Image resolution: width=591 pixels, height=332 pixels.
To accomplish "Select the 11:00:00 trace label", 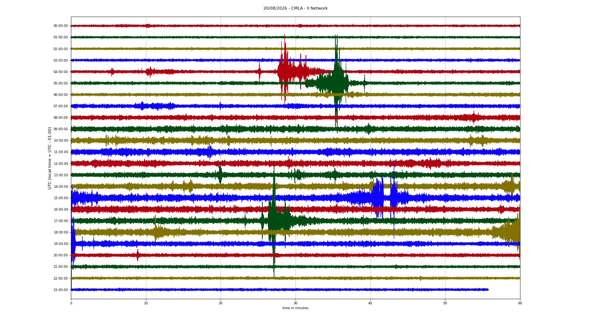I will [61, 152].
